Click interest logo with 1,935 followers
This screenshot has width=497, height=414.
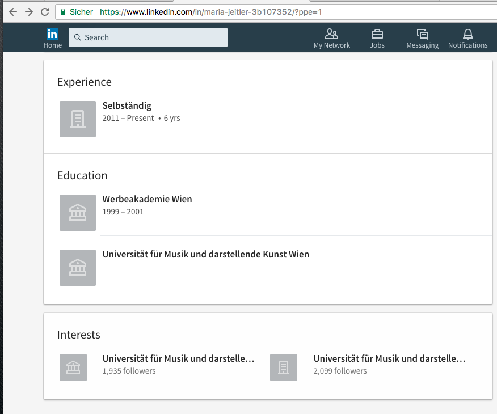[73, 367]
